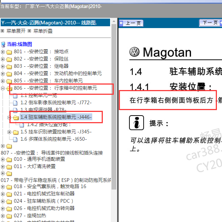Viewport: 222px width, 222px height.
Task: Collapse the 806 行李箱中的控制单元 node
Action: [x=3, y=88]
